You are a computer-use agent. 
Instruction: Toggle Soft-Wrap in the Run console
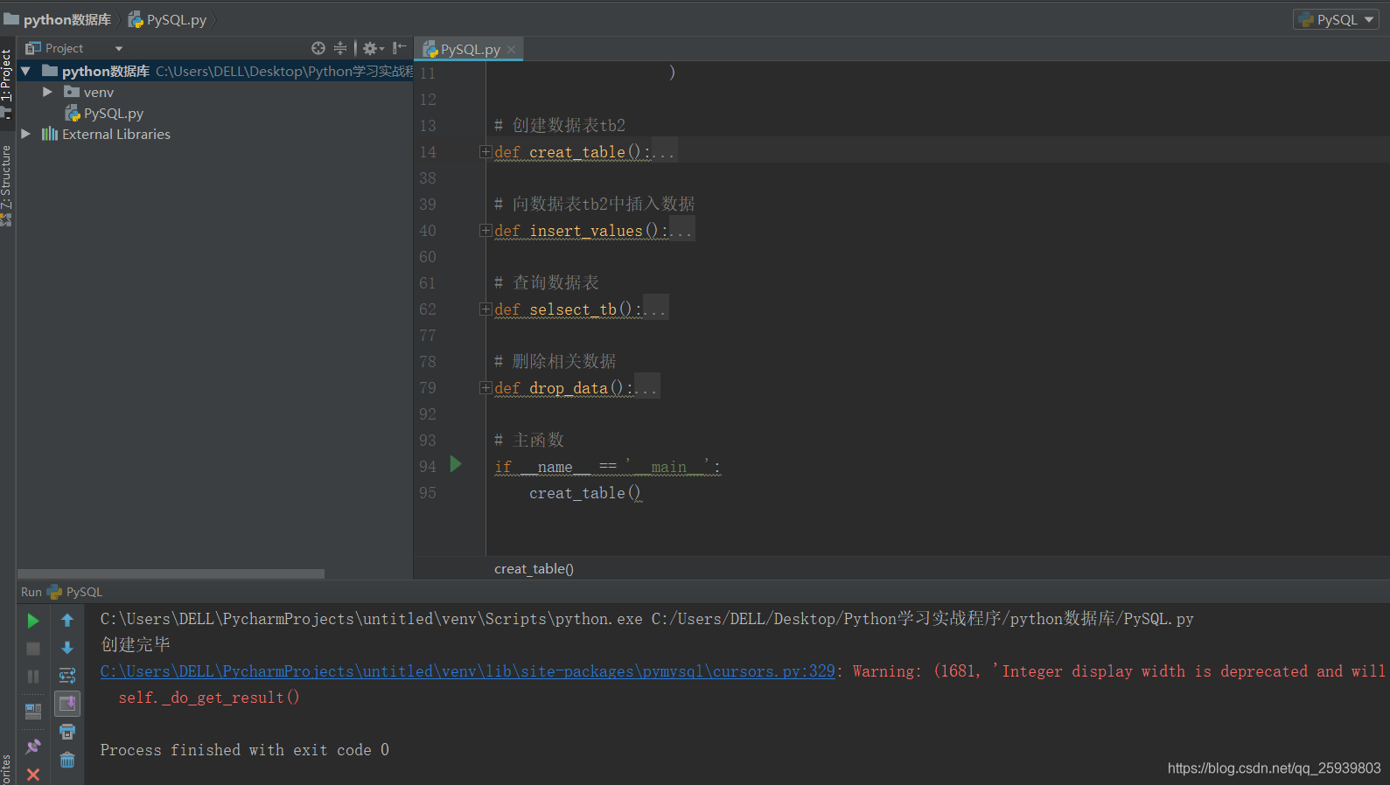(x=67, y=676)
